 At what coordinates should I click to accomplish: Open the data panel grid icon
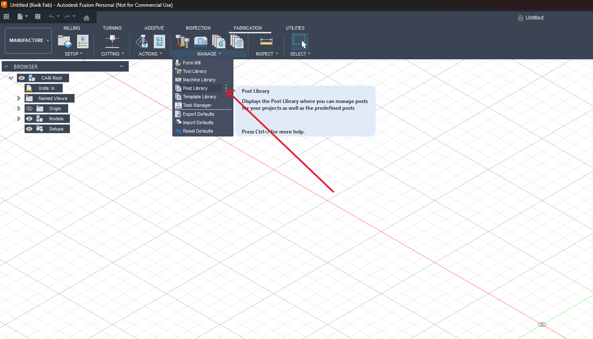(x=6, y=17)
